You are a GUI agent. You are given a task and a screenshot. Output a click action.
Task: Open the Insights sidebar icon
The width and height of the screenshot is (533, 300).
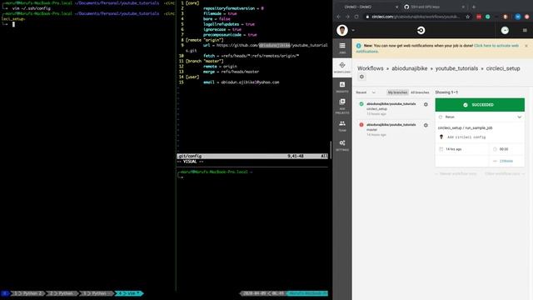[x=342, y=87]
